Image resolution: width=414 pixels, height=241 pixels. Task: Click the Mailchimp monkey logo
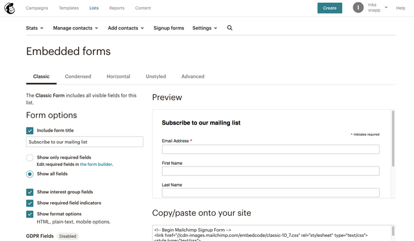[x=9, y=8]
